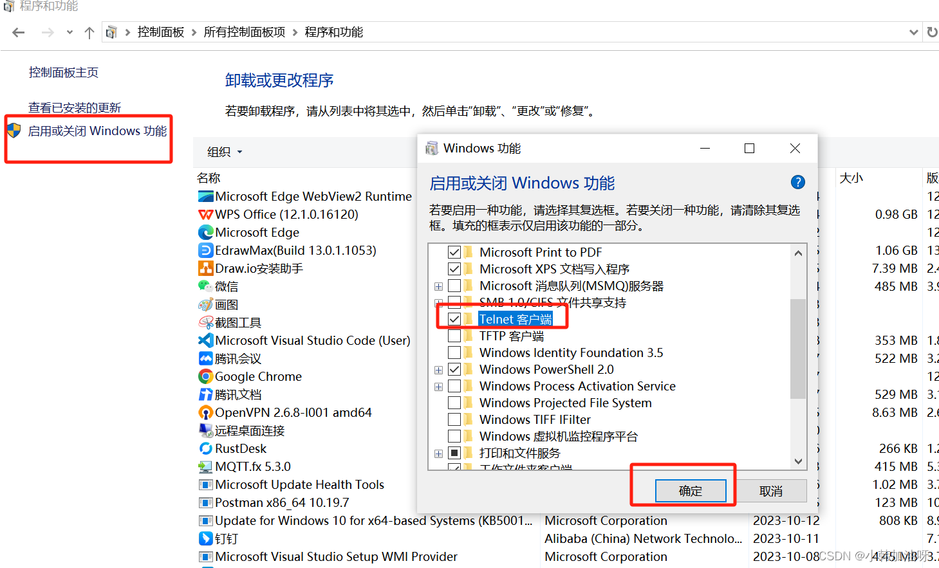939x568 pixels.
Task: Click the 钉钉 program icon
Action: pyautogui.click(x=206, y=538)
